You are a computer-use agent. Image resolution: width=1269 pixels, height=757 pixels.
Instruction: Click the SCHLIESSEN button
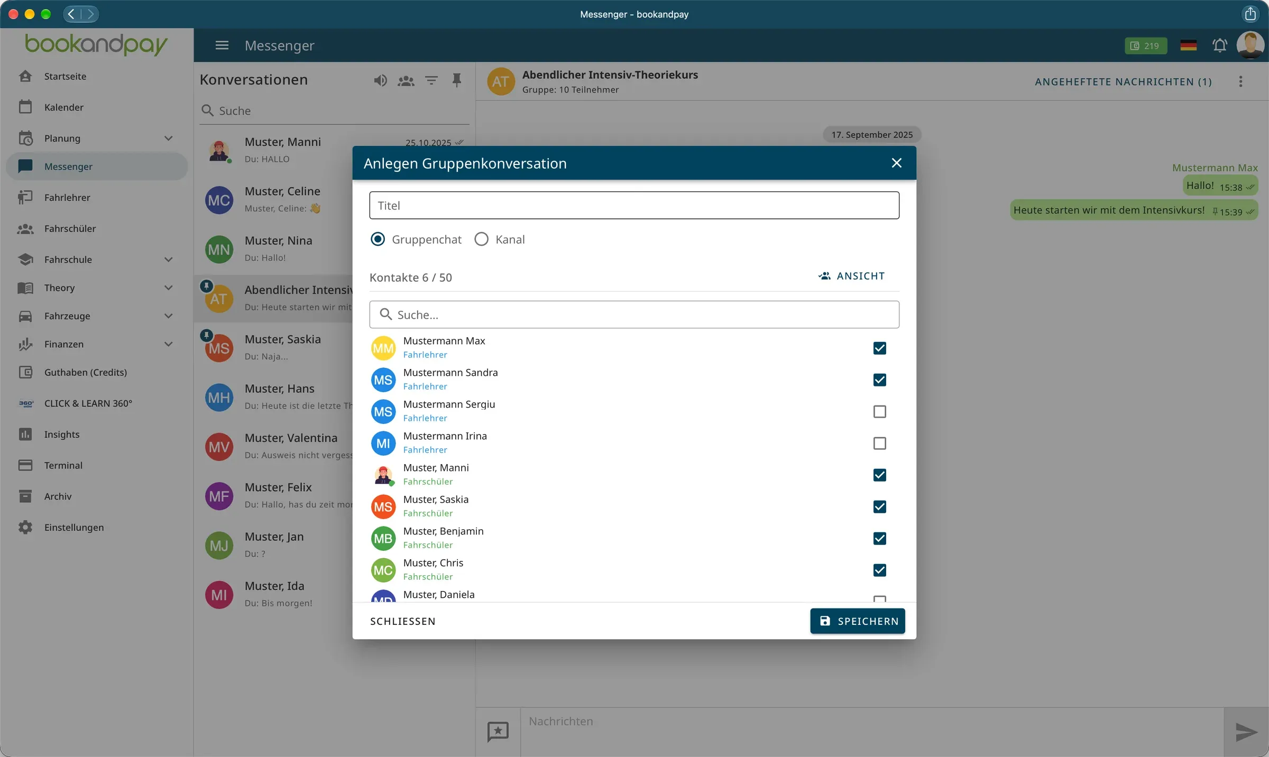click(x=402, y=621)
